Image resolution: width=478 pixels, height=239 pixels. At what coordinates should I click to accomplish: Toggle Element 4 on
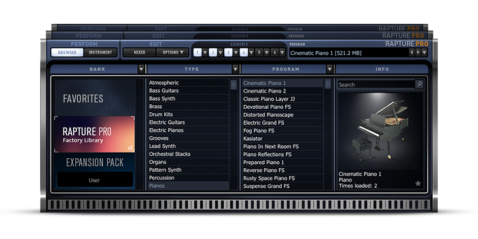pyautogui.click(x=244, y=53)
